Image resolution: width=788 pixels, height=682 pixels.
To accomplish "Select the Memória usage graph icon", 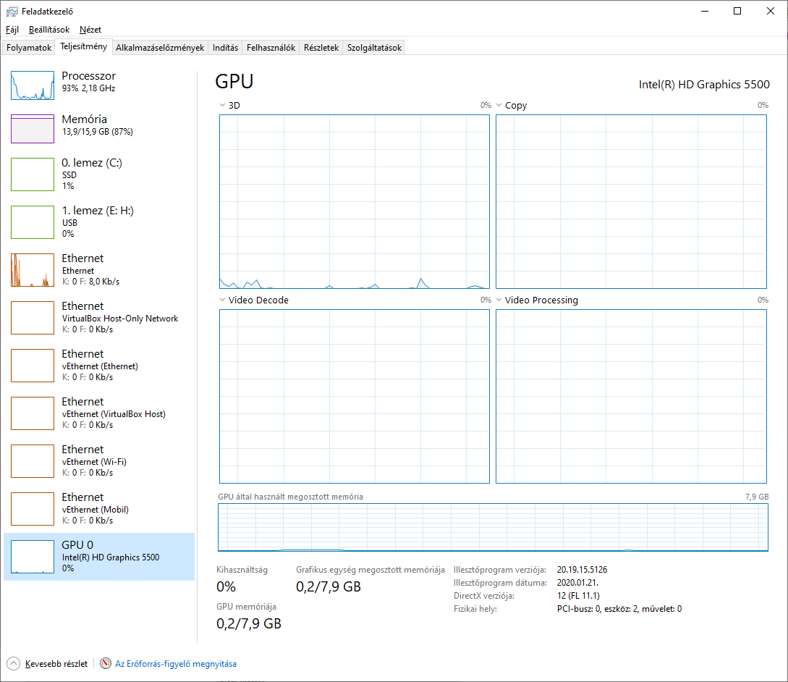I will [x=33, y=128].
